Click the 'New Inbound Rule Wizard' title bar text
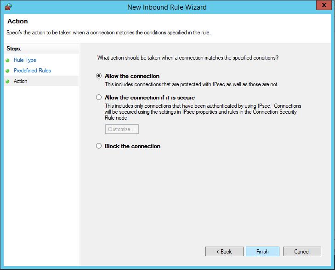 167,7
